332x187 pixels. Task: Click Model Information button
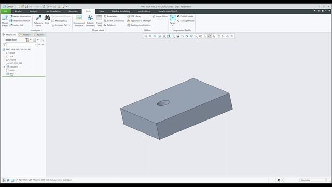[20, 21]
